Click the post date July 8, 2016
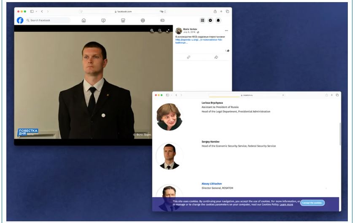 click(189, 32)
